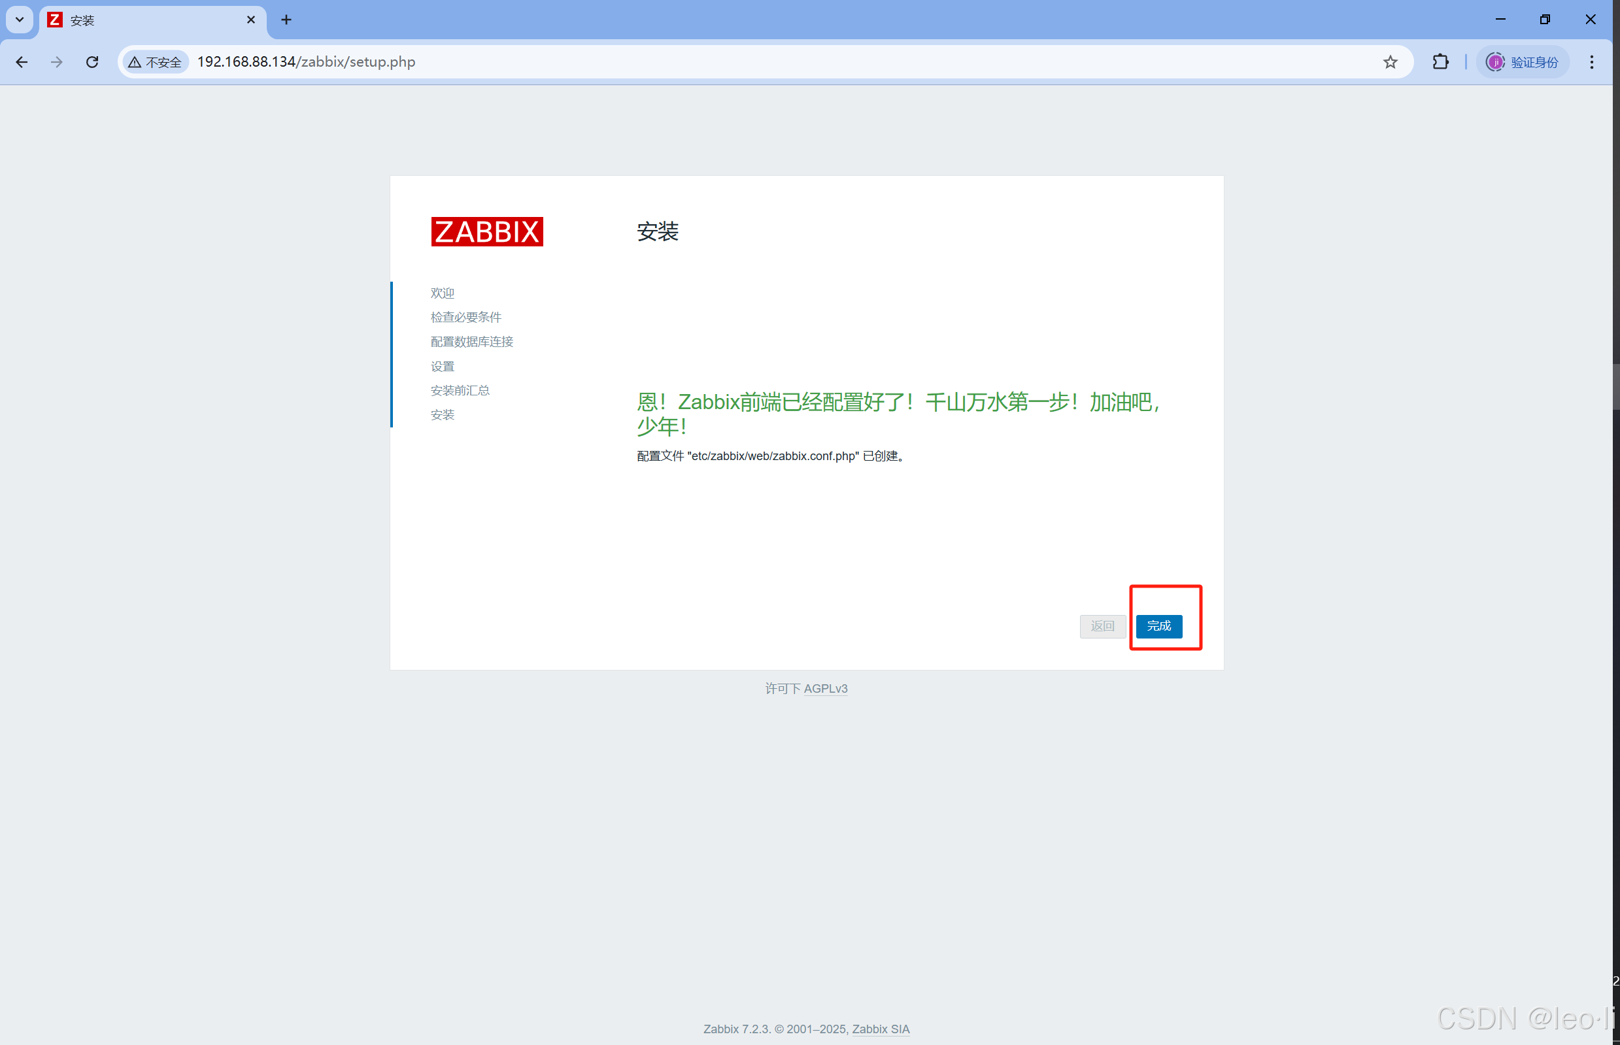Open Chrome three-dot menu
Viewport: 1620px width, 1045px height.
tap(1591, 61)
